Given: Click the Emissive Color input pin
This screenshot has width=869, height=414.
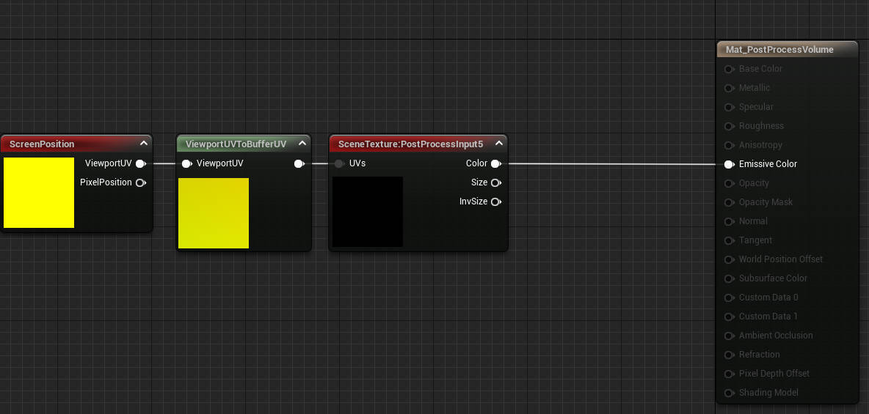Looking at the screenshot, I should point(729,164).
